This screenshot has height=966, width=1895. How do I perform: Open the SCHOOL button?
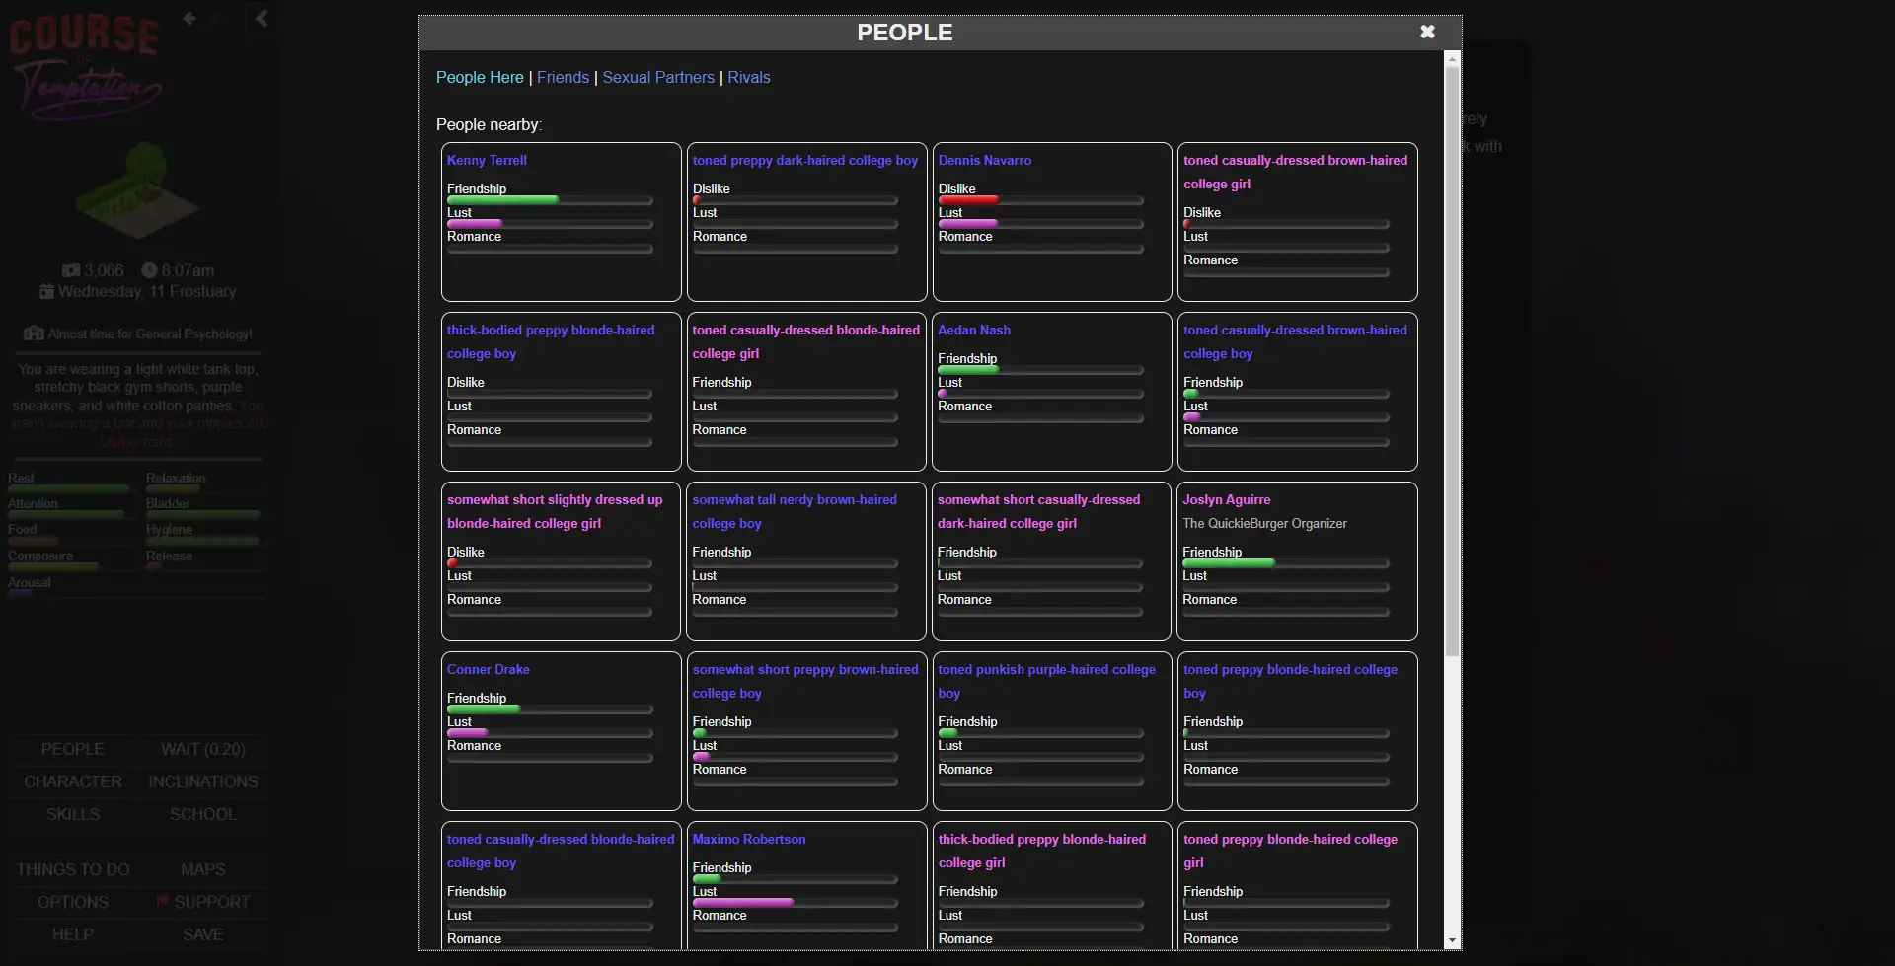point(203,814)
